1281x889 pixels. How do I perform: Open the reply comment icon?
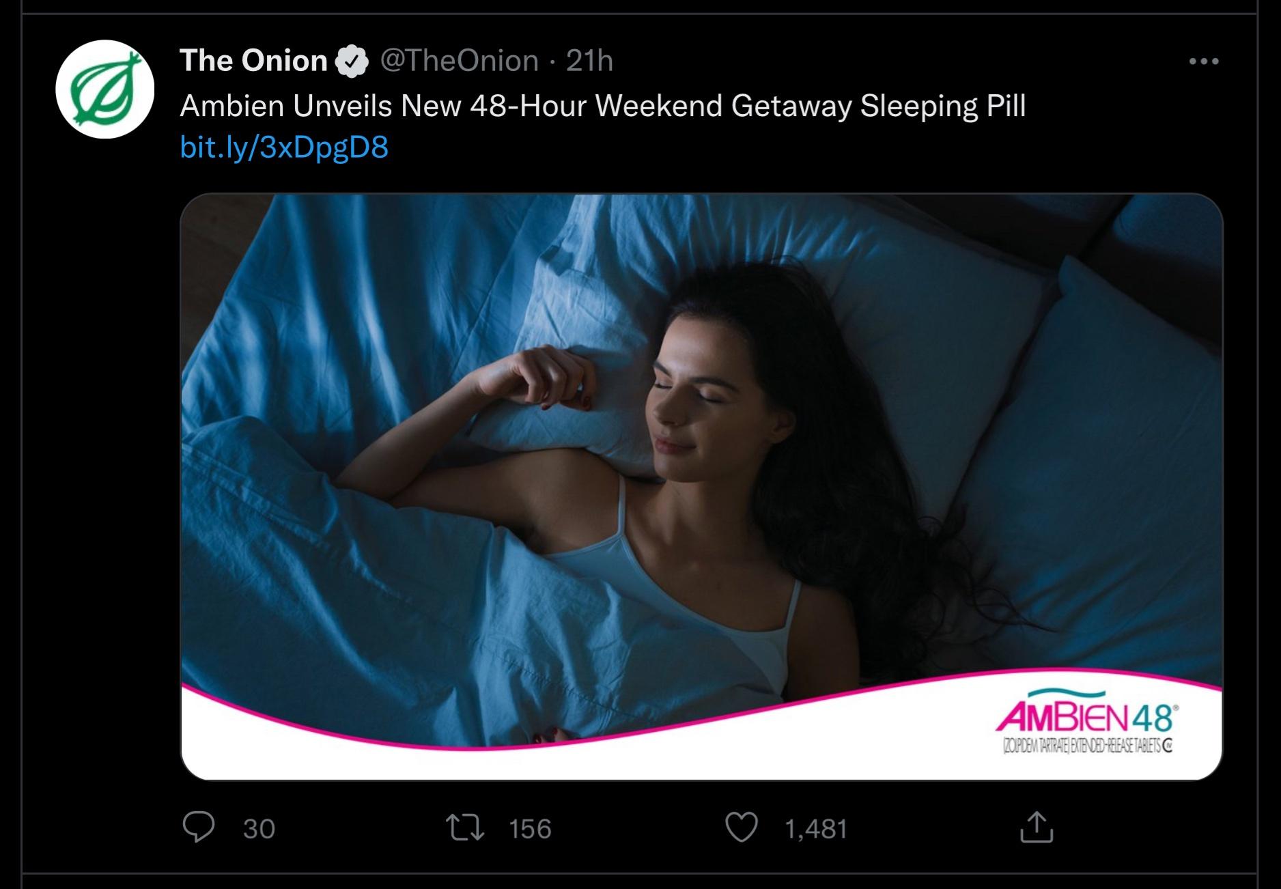[199, 828]
